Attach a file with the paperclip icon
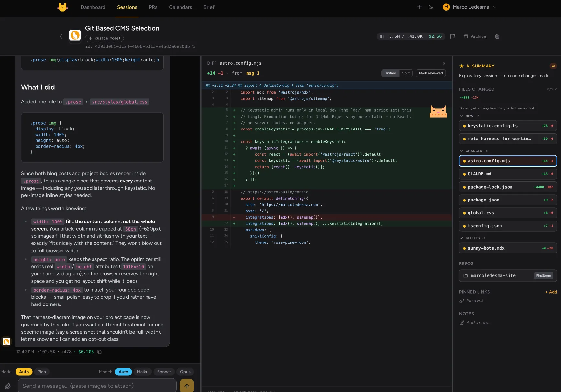 point(8,386)
